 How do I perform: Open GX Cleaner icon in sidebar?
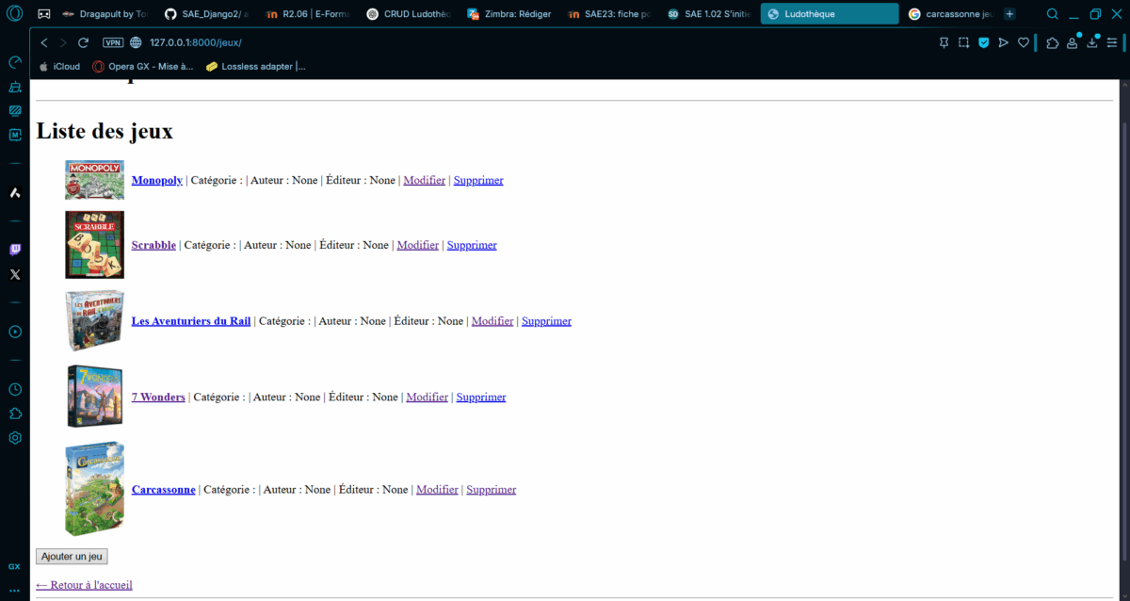[15, 87]
